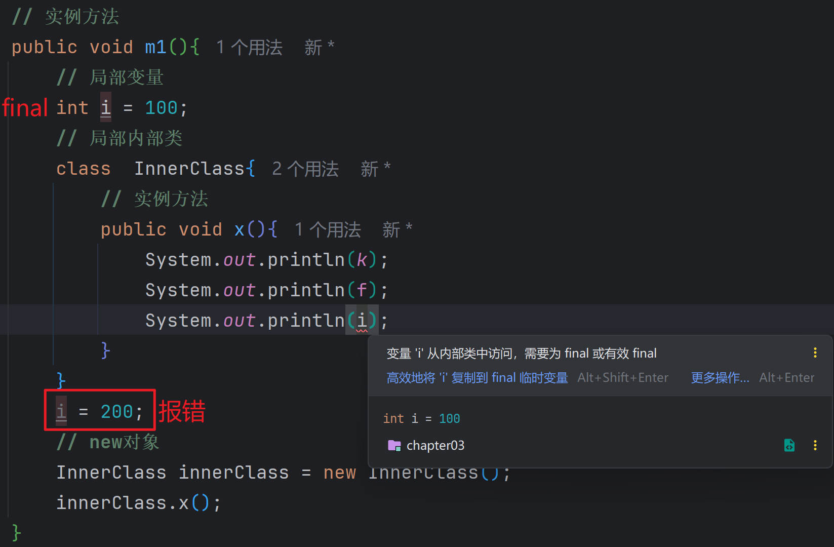
Task: Apply the copy 'i' to final temp variable fix
Action: coord(477,378)
